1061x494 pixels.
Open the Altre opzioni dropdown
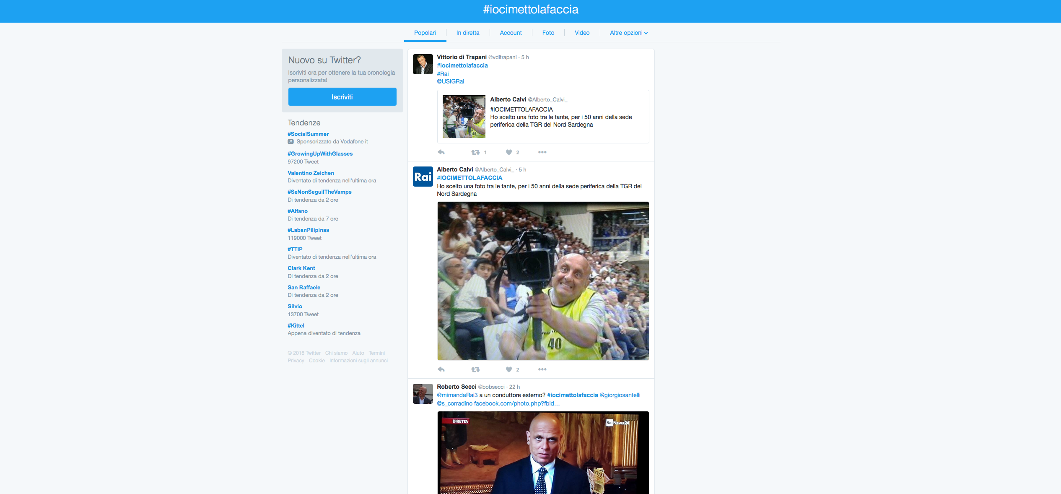tap(628, 33)
